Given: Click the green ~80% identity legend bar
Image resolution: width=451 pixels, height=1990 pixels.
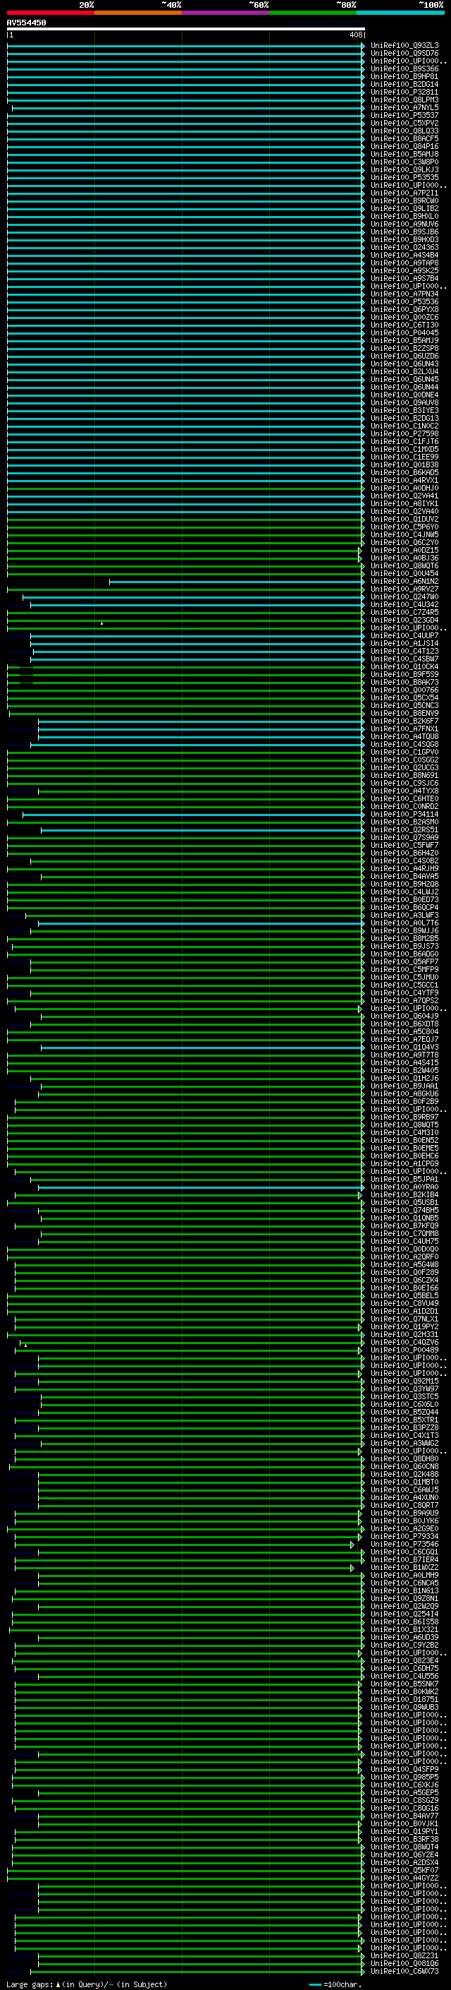Looking at the screenshot, I should point(313,13).
